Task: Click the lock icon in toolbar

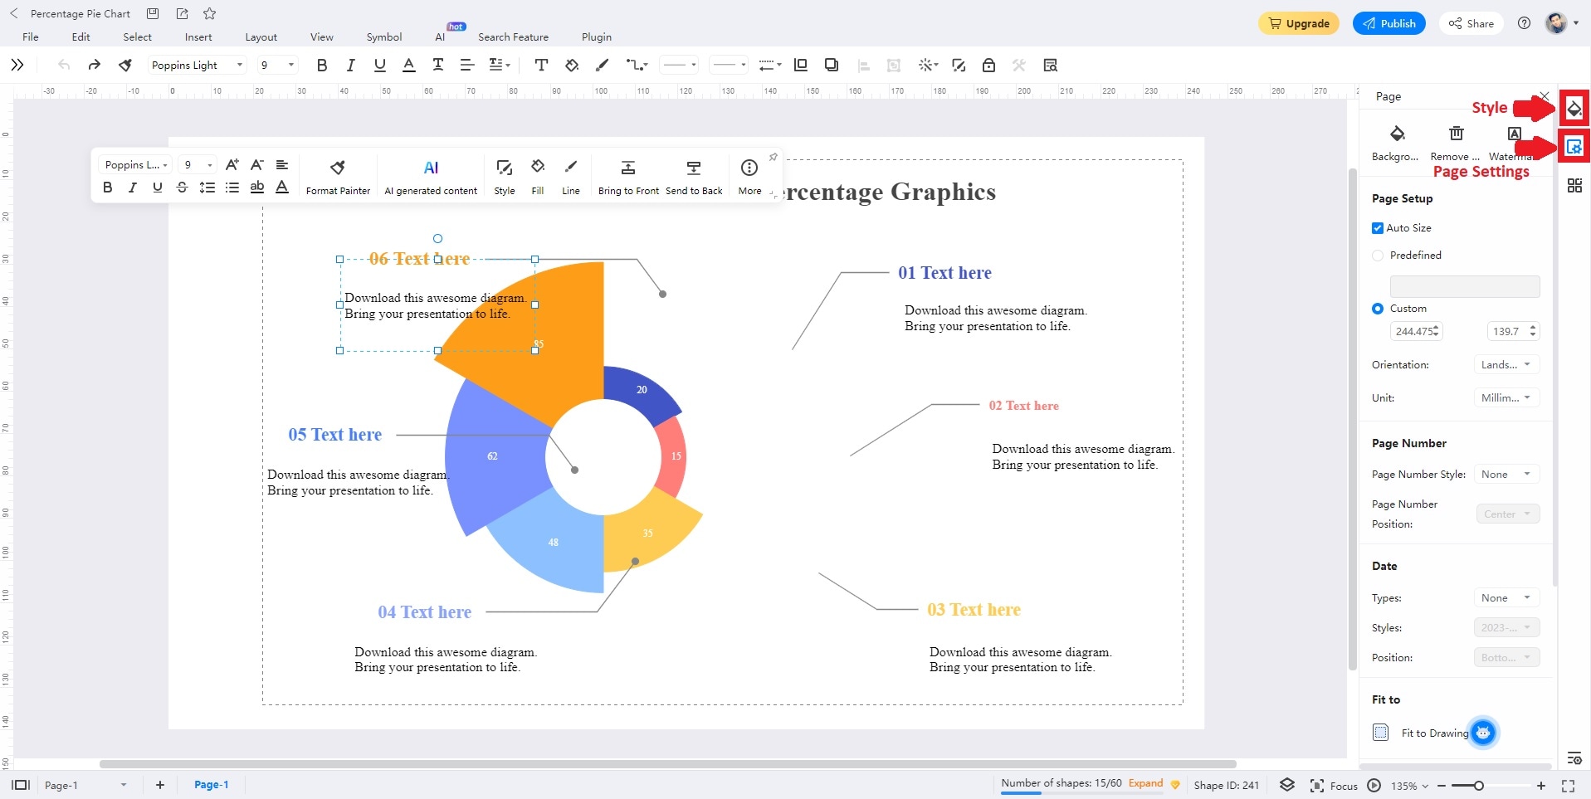Action: coord(988,65)
